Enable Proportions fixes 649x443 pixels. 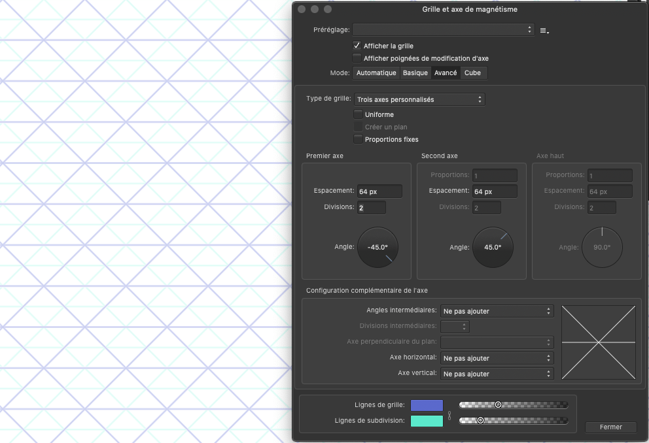click(359, 139)
